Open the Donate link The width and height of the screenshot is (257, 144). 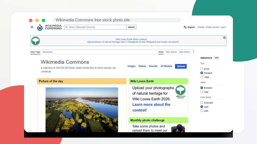tap(201, 27)
